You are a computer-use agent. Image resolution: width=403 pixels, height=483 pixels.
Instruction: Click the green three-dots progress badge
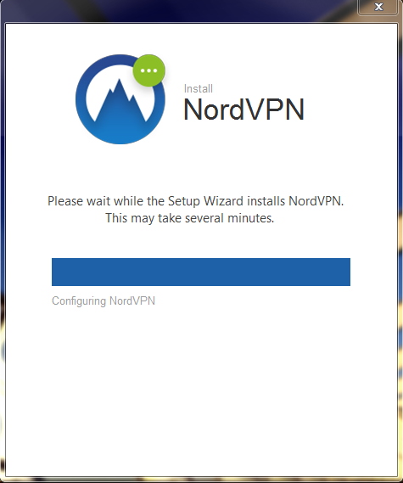tap(149, 70)
